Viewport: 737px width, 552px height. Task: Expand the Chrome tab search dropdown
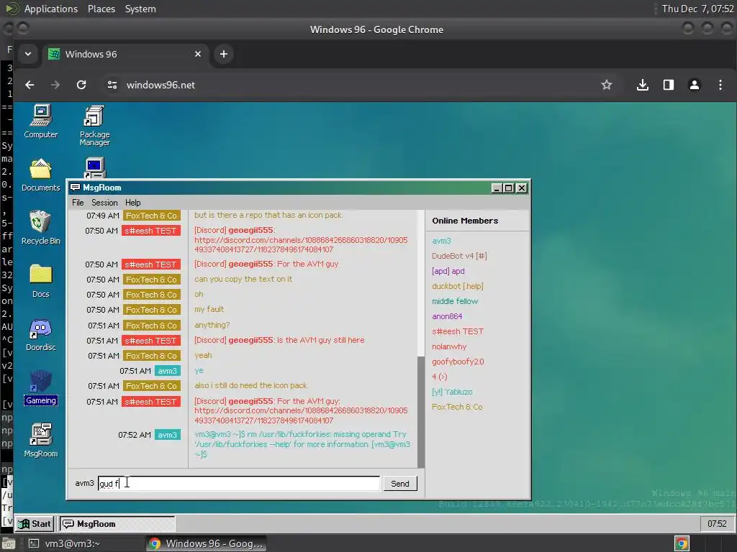tap(28, 54)
